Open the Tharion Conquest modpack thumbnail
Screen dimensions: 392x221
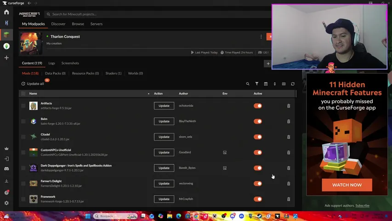pos(31,44)
